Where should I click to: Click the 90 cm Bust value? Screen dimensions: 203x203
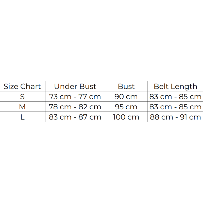[126, 97]
